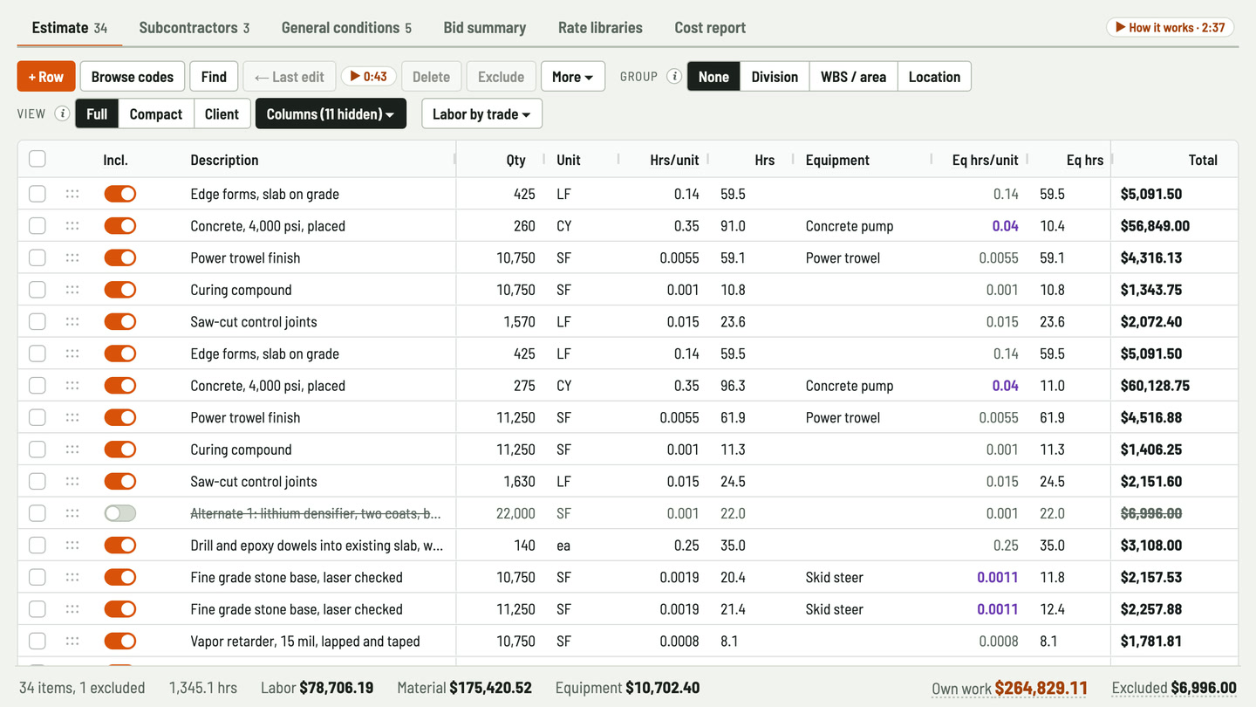1256x707 pixels.
Task: Open the More dropdown menu
Action: pyautogui.click(x=573, y=77)
